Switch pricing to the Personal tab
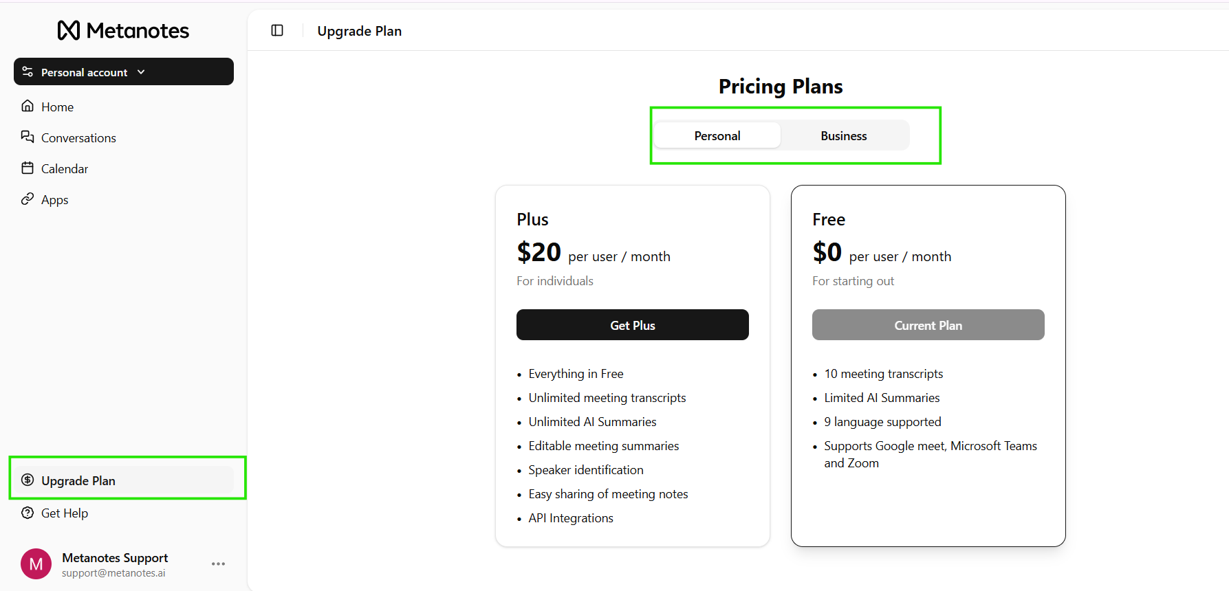This screenshot has width=1229, height=591. click(717, 135)
